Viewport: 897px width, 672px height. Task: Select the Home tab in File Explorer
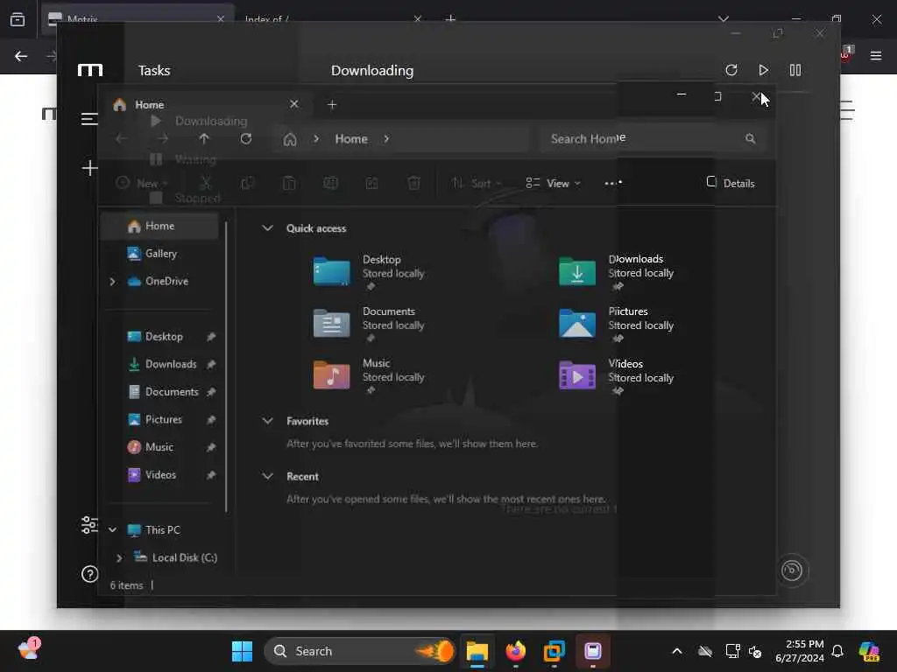pyautogui.click(x=207, y=105)
